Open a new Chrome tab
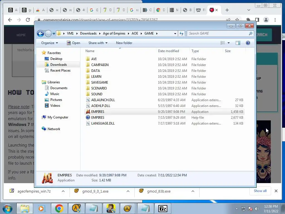Screen dimensions: 285x214 point(227,10)
